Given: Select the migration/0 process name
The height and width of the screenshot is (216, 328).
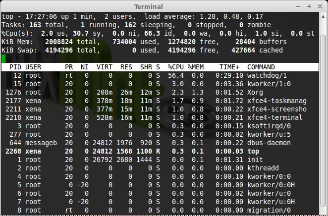Looking at the screenshot, I should coord(269,210).
